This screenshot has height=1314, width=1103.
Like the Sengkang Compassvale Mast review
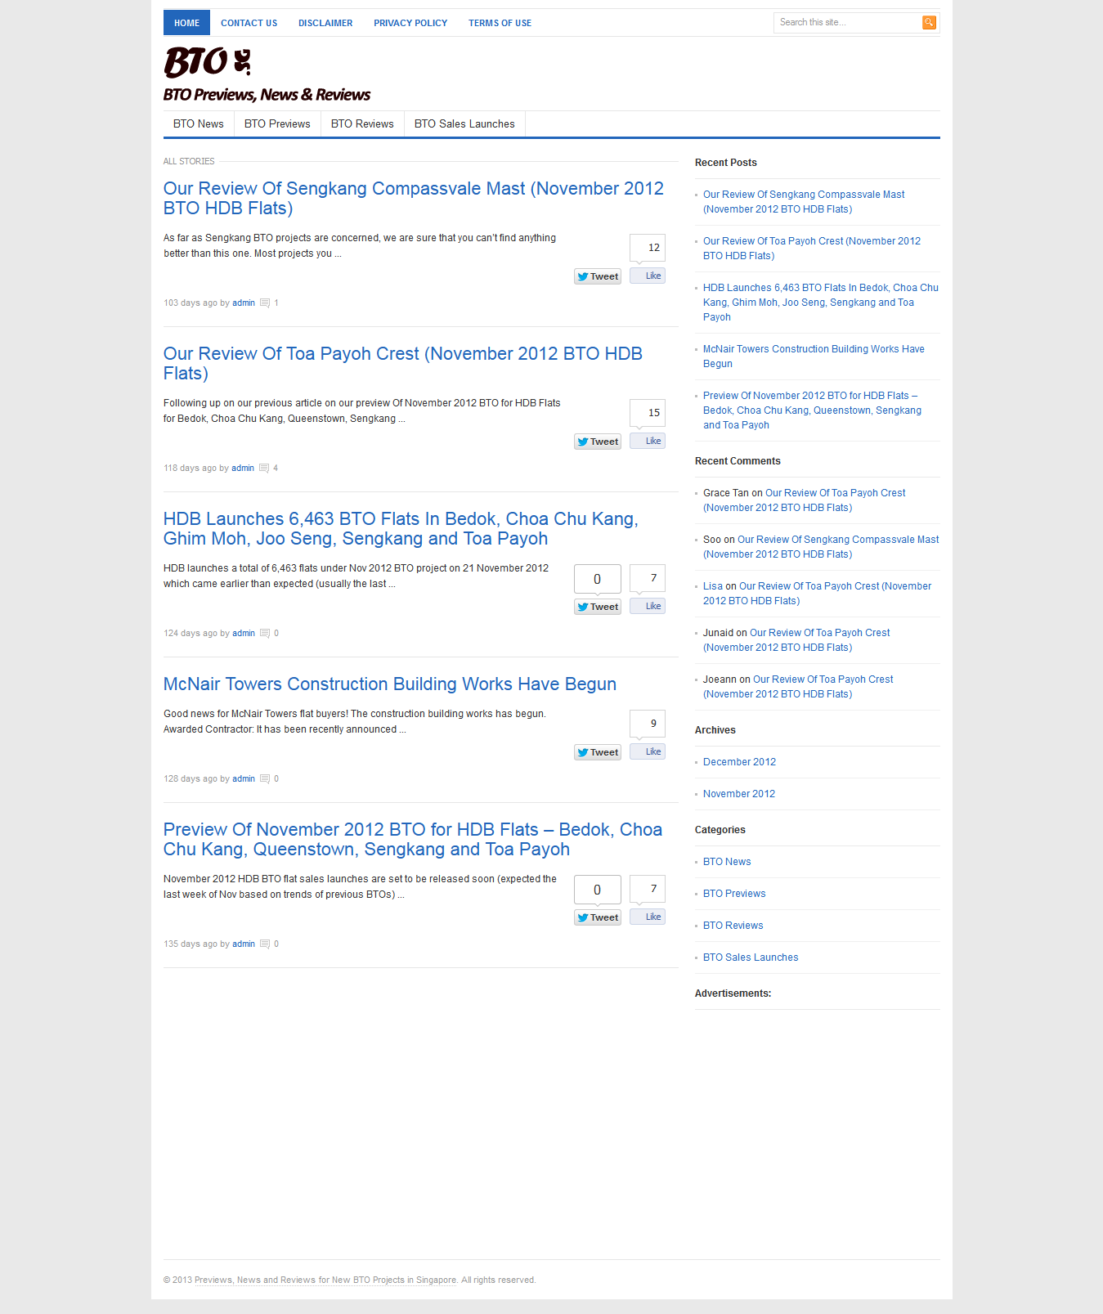[648, 276]
